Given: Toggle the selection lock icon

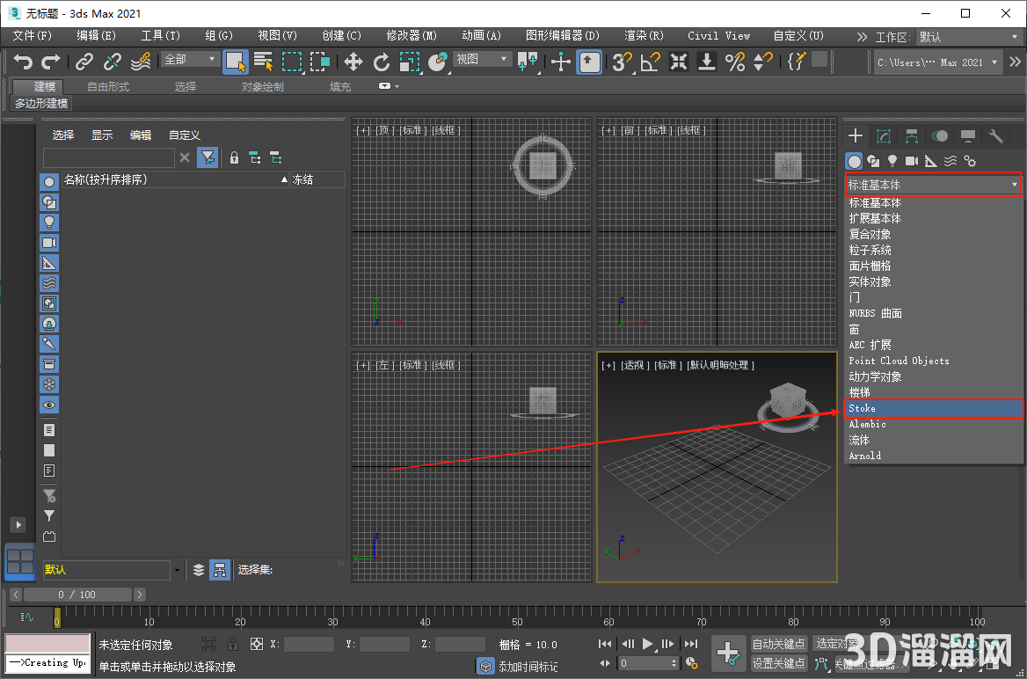Looking at the screenshot, I should click(x=232, y=644).
